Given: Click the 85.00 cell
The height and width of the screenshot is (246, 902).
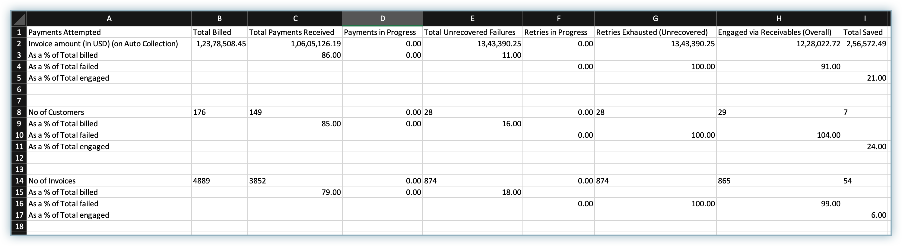Looking at the screenshot, I should pyautogui.click(x=295, y=124).
